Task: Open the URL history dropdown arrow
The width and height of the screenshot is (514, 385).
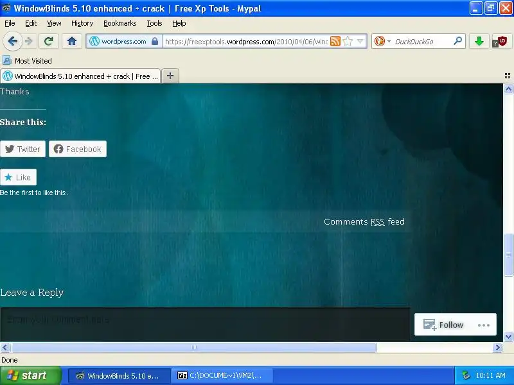Action: (x=360, y=41)
